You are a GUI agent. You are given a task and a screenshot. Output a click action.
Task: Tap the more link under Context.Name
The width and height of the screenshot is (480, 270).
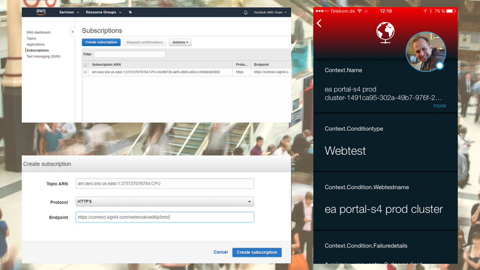439,106
